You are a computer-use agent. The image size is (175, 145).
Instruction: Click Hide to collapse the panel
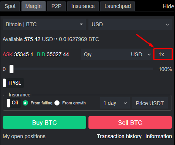[168, 6]
